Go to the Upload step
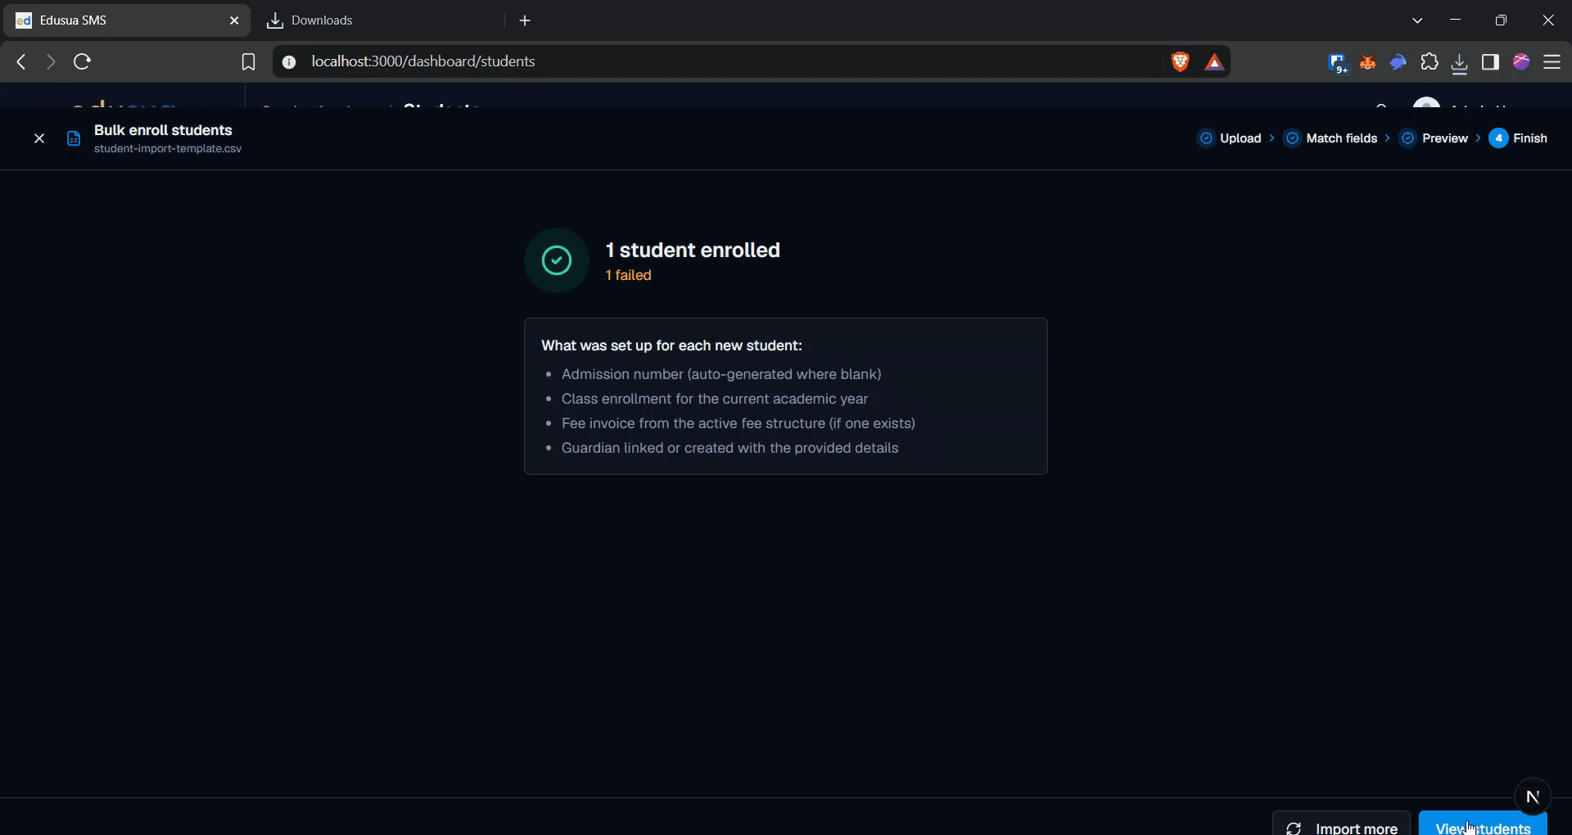 point(1230,138)
